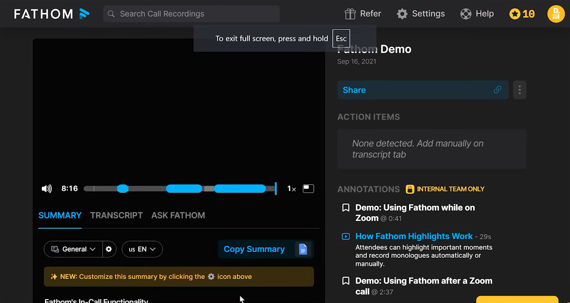Click the Help lifebuoy icon
The width and height of the screenshot is (570, 303).
(x=466, y=14)
